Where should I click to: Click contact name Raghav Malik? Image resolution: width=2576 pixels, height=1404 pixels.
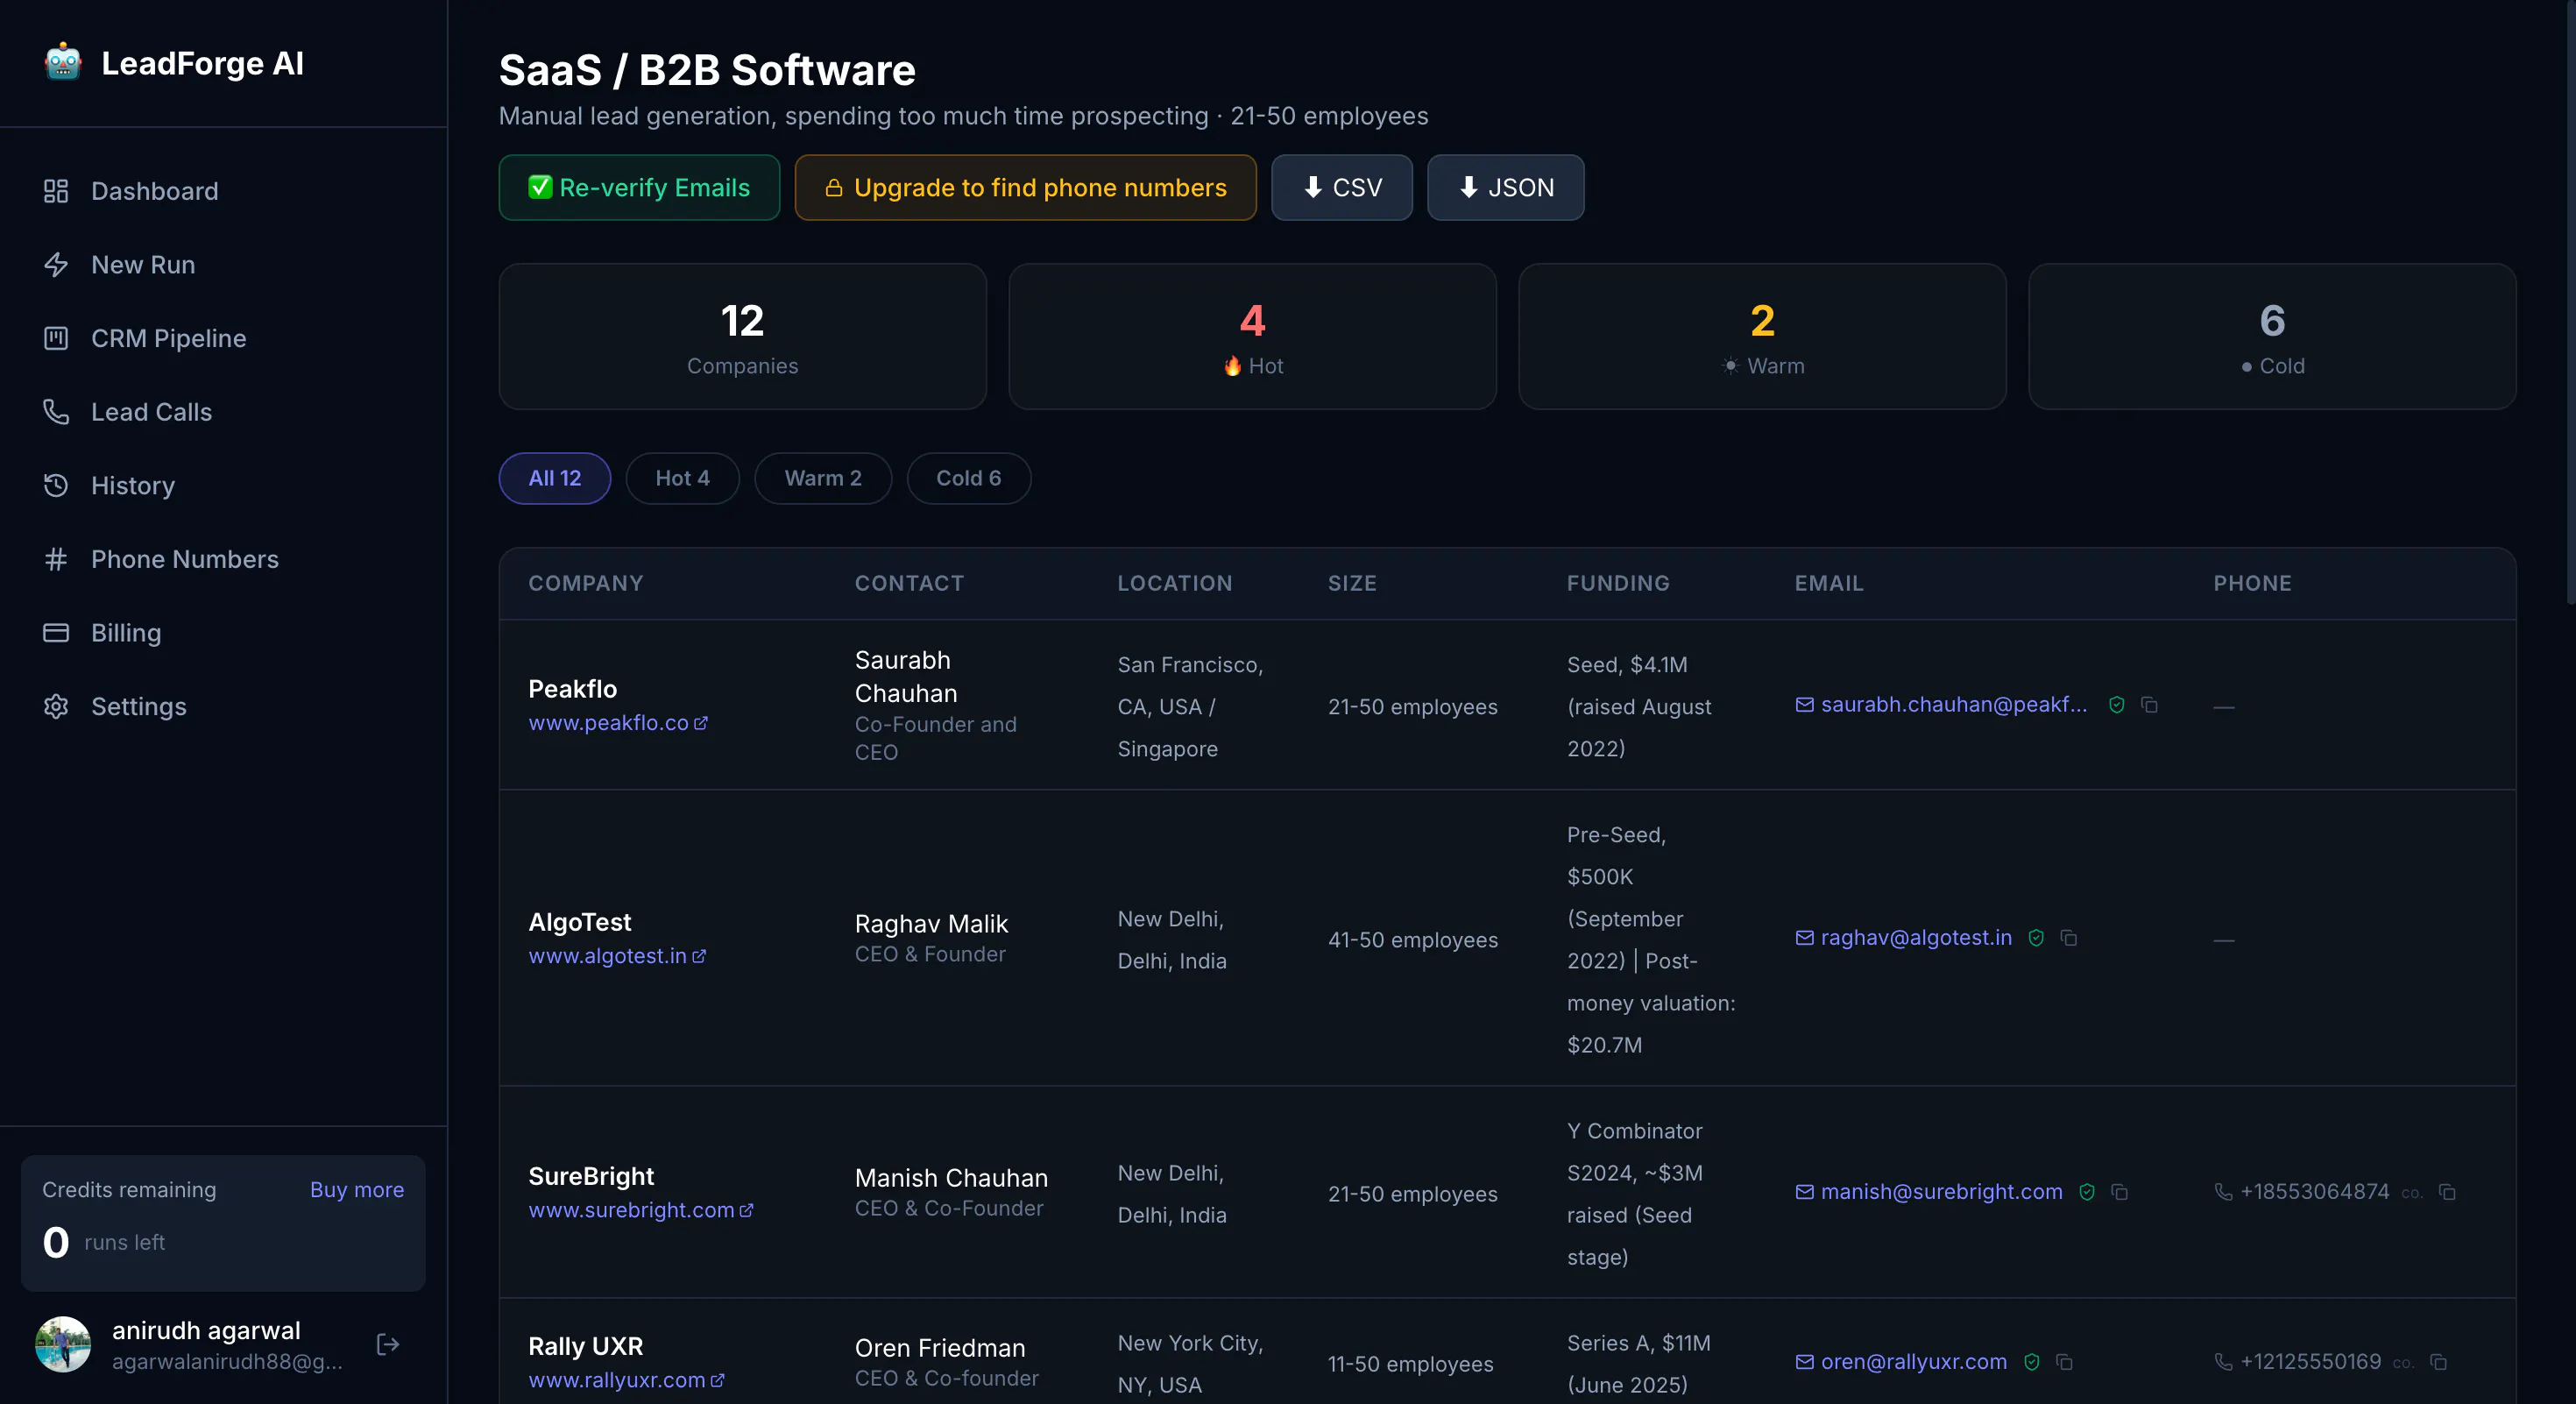point(931,924)
